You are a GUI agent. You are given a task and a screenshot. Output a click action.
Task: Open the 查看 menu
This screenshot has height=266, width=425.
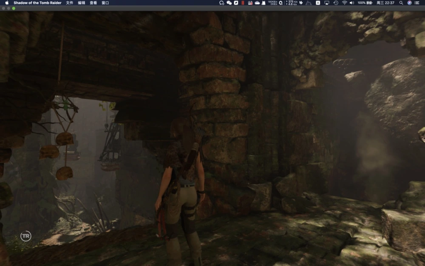pos(93,3)
